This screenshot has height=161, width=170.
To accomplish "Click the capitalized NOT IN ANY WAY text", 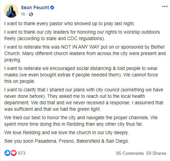I will point(80,47).
